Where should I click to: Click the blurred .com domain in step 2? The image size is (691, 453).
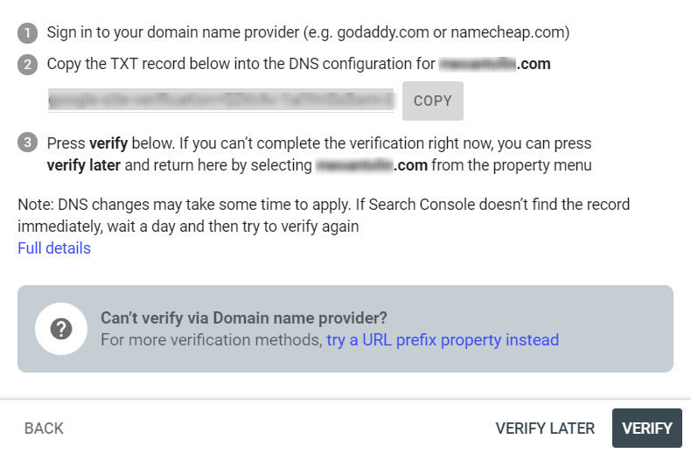tap(494, 64)
